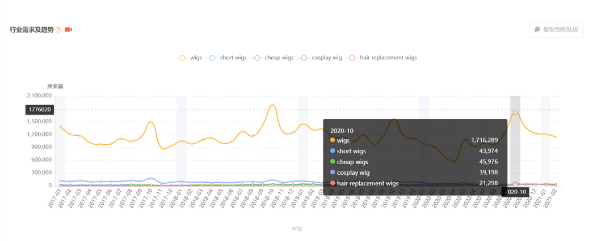Click the 1776020 value marker on the y-axis

39,110
